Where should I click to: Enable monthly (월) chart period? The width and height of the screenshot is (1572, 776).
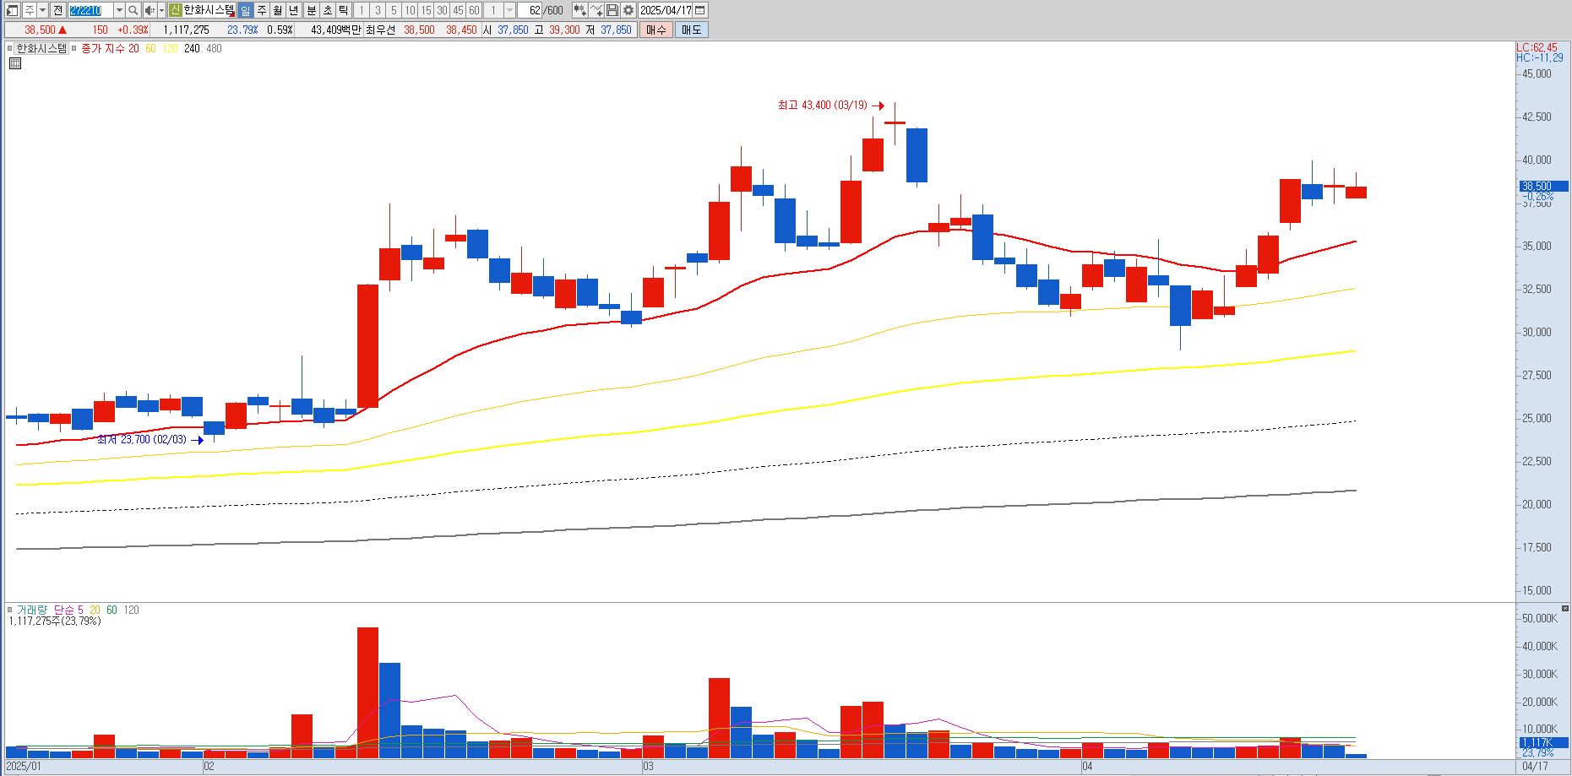[277, 10]
